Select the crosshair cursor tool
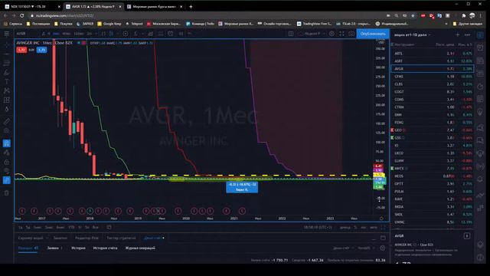This screenshot has width=490, height=276. (7, 45)
